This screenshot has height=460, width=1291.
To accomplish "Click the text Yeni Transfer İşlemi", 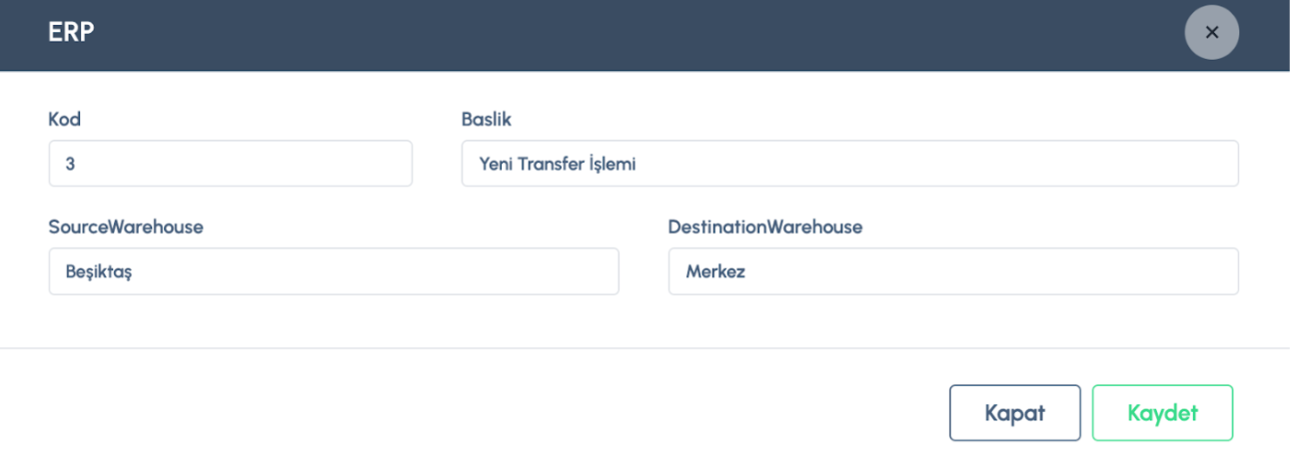I will 558,164.
